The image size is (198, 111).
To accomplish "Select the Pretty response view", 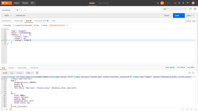I will (x=5, y=73).
